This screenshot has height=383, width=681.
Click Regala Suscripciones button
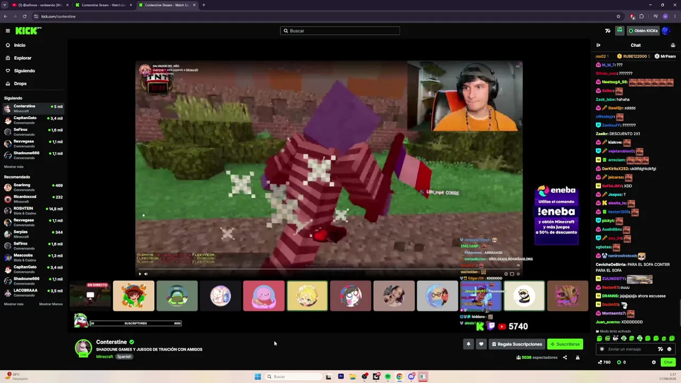tap(517, 344)
